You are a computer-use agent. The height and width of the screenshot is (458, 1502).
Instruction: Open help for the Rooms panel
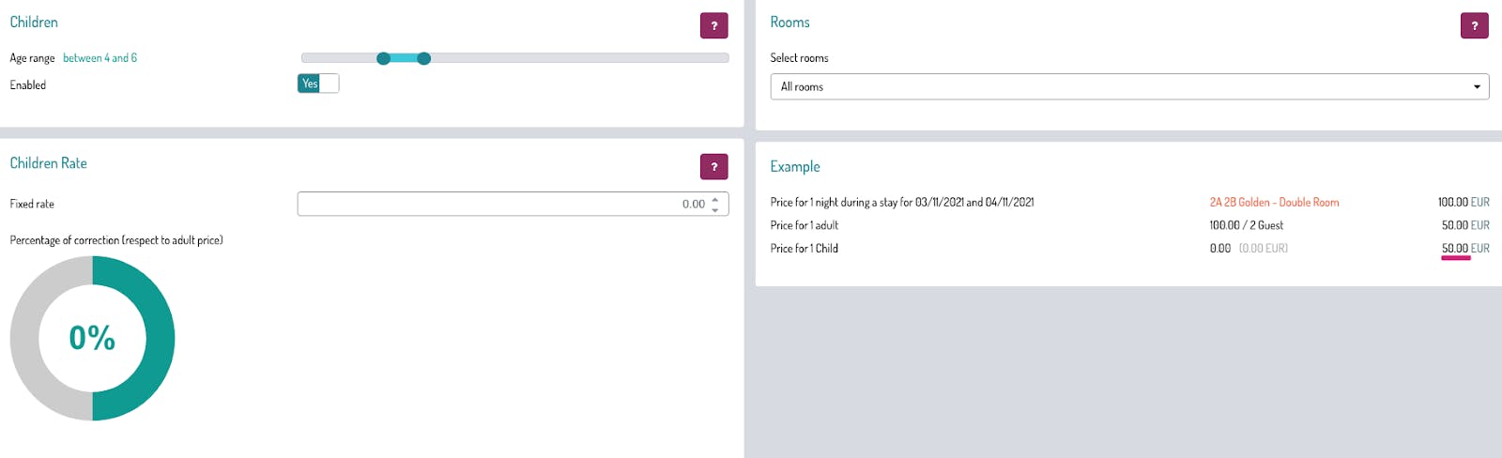(1474, 25)
